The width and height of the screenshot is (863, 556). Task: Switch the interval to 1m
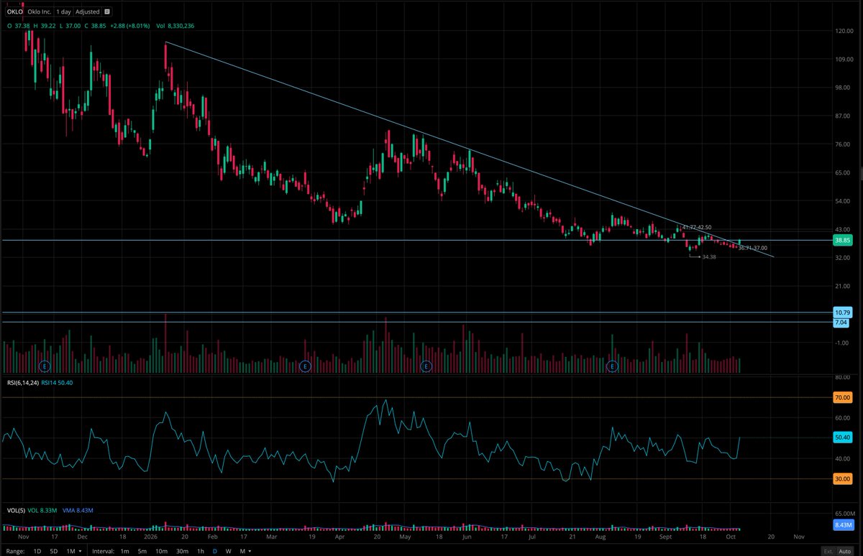[x=125, y=551]
